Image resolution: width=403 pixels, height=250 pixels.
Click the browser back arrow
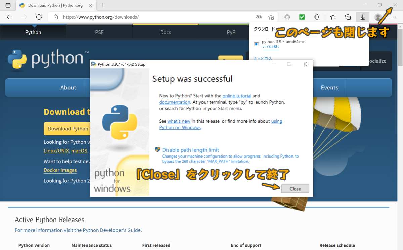pos(9,17)
